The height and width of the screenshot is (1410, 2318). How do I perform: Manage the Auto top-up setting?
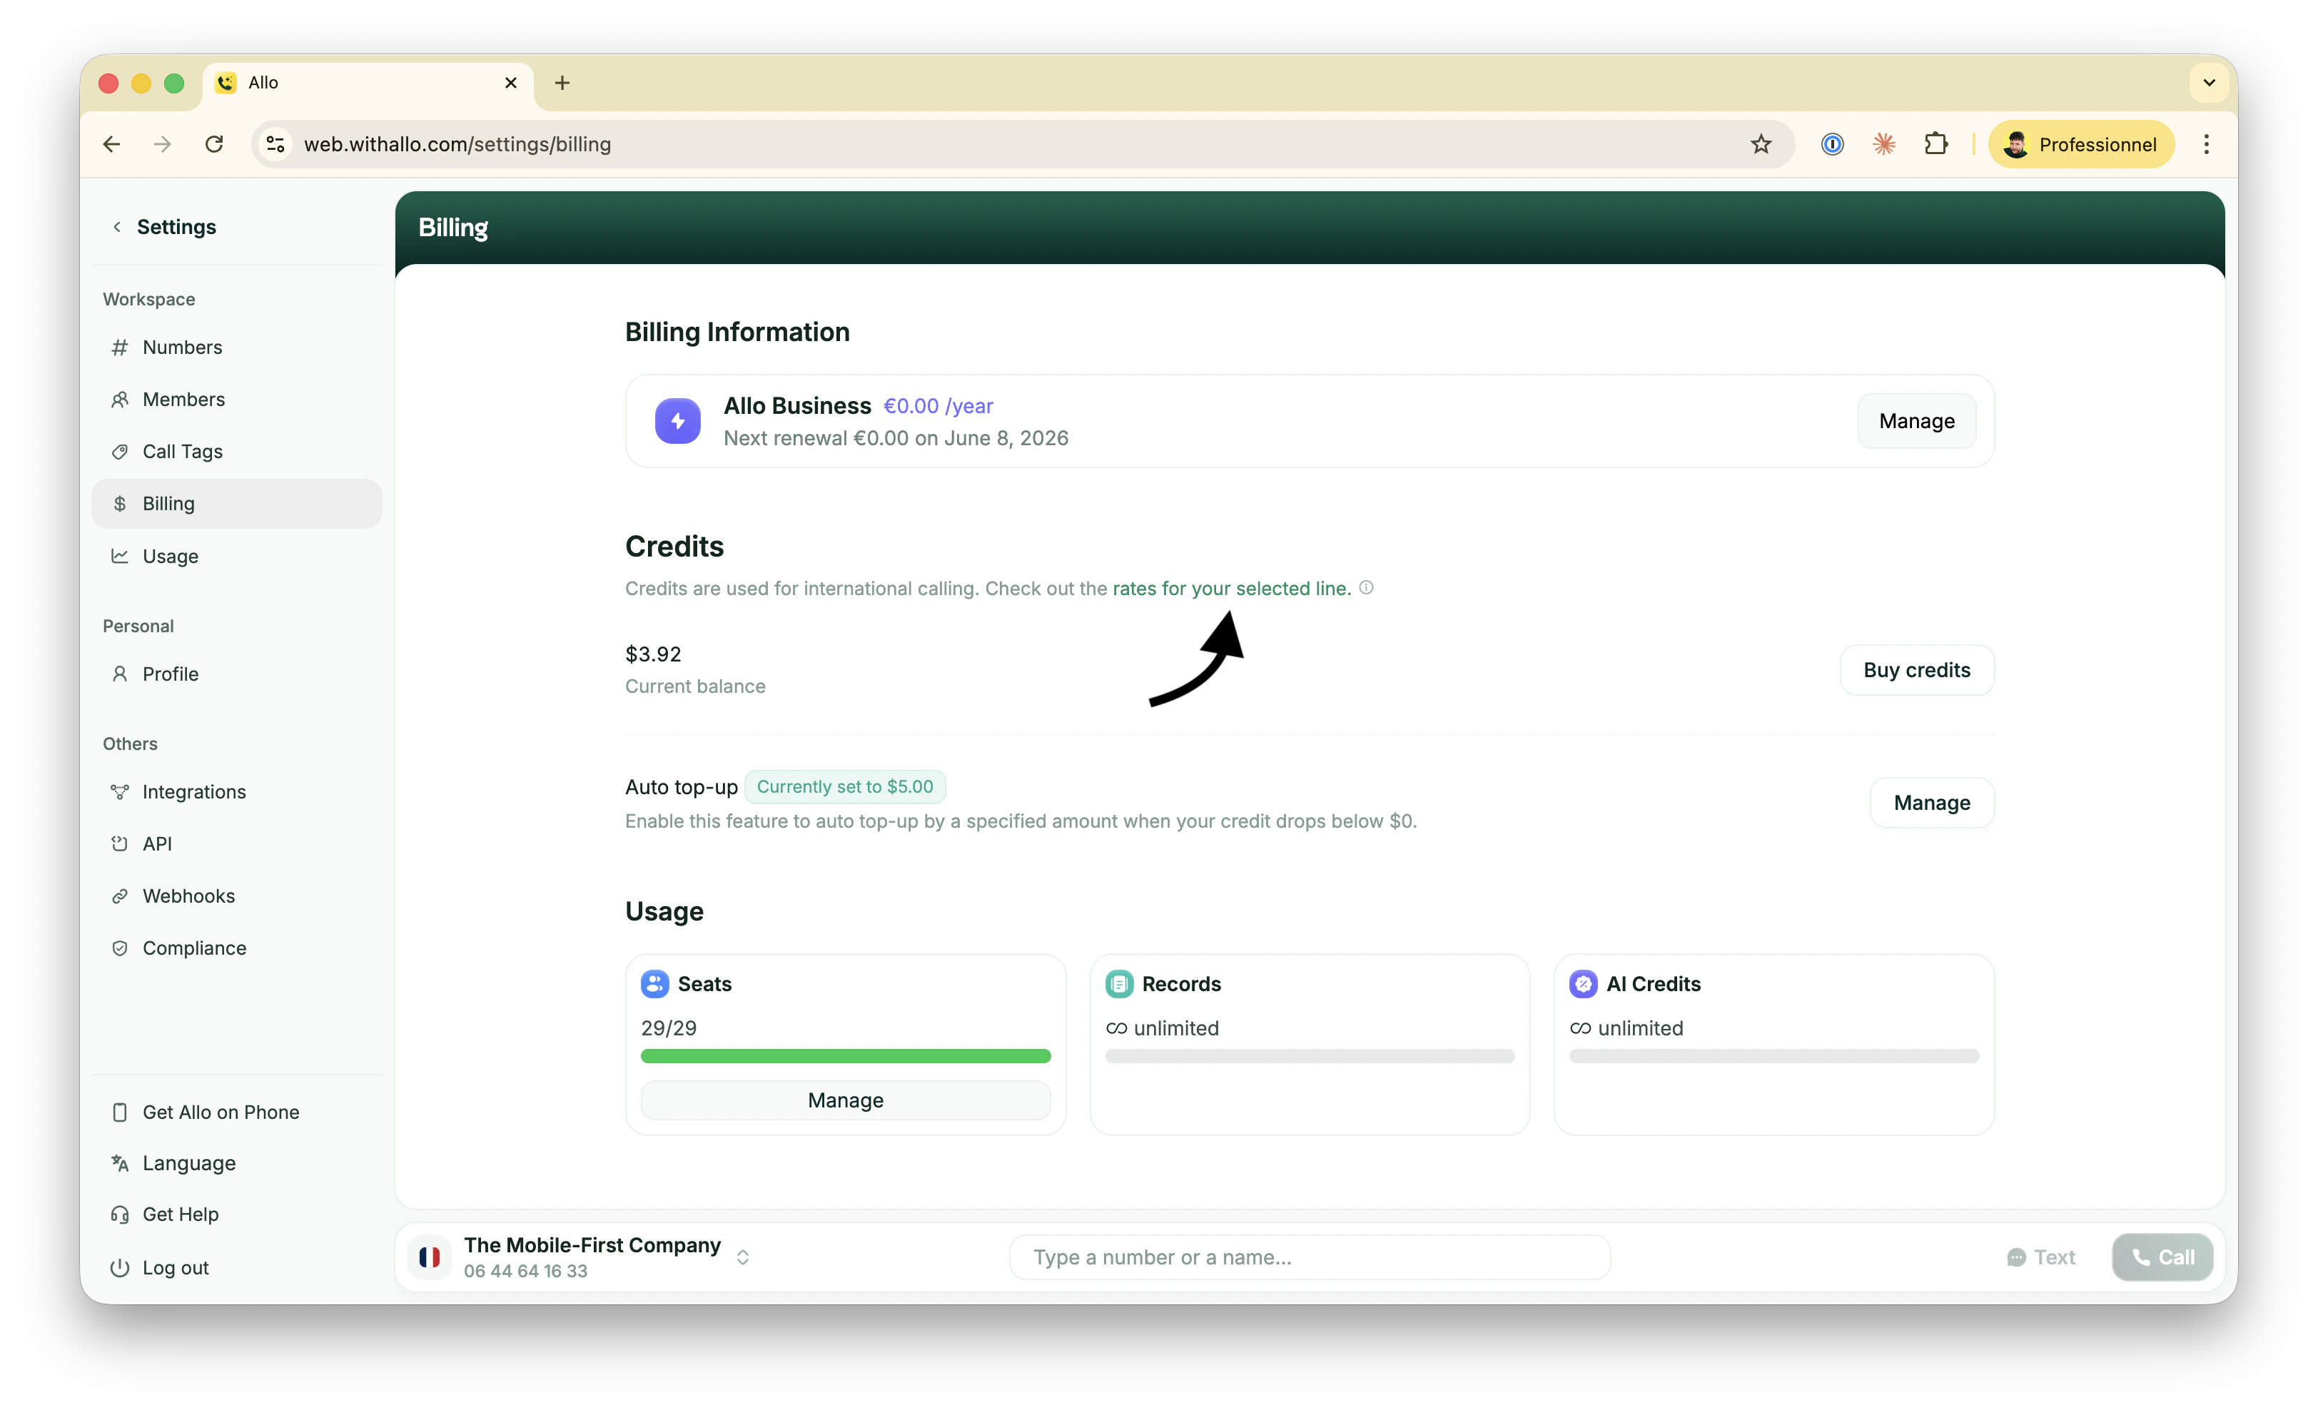click(x=1931, y=802)
